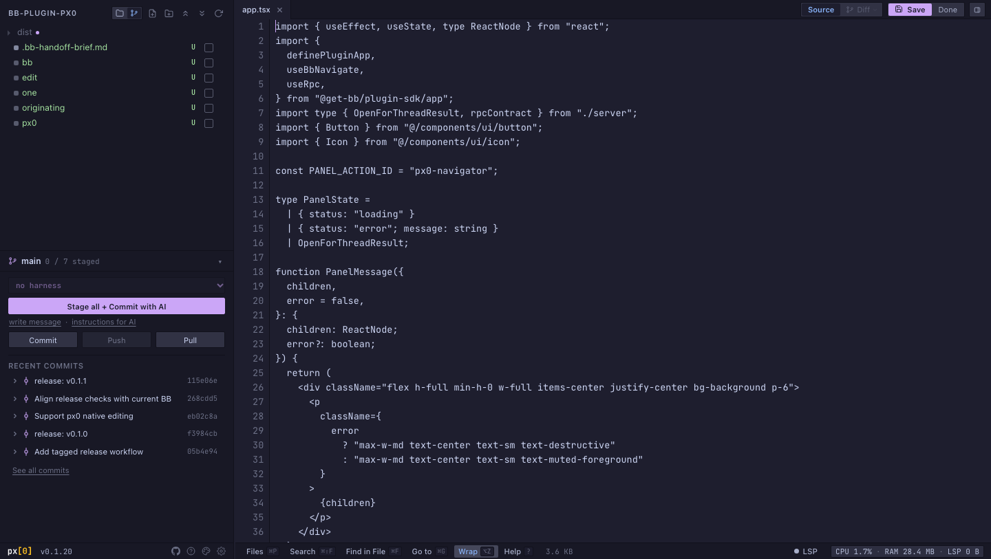991x559 pixels.
Task: Switch sidebar to the git branch view
Action: point(134,13)
